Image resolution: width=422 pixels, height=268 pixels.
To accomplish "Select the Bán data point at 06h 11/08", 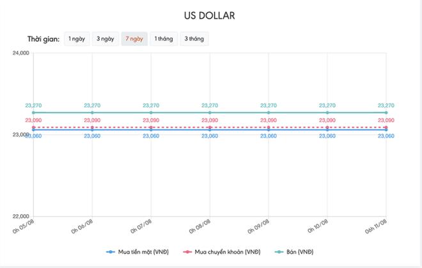I will pyautogui.click(x=386, y=113).
